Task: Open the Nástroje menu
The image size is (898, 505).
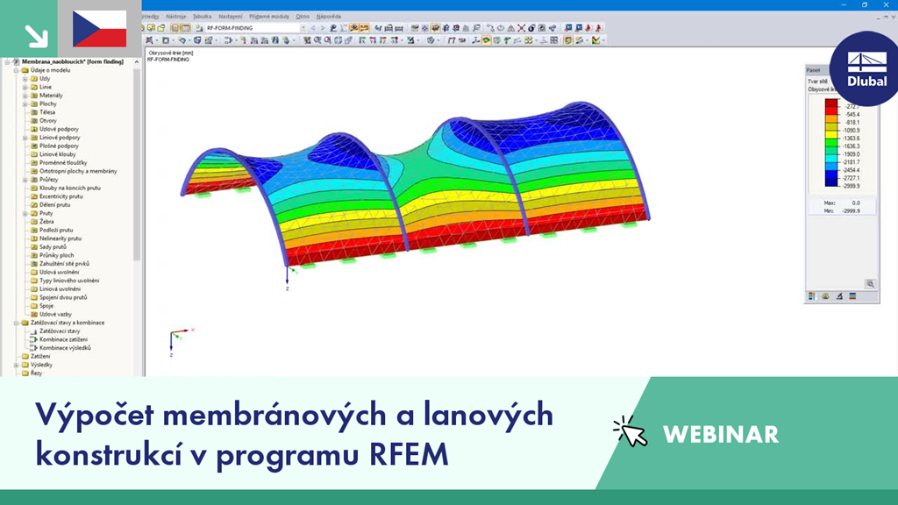Action: [x=175, y=17]
